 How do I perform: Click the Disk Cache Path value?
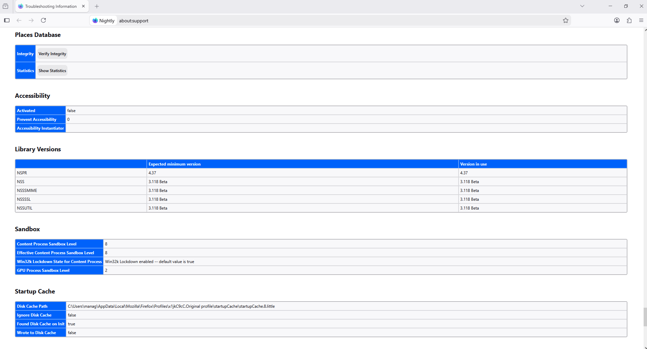(171, 306)
